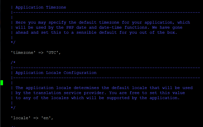Click the word 'supported' in locale comment
The height and width of the screenshot is (127, 203).
[x=118, y=98]
